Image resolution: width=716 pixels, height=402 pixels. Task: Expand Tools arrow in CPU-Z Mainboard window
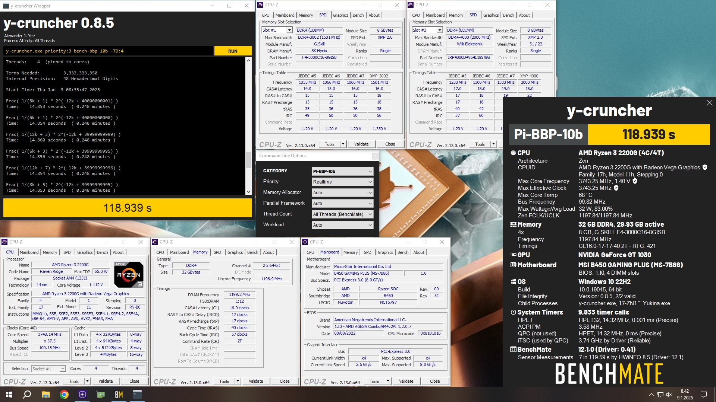point(388,381)
